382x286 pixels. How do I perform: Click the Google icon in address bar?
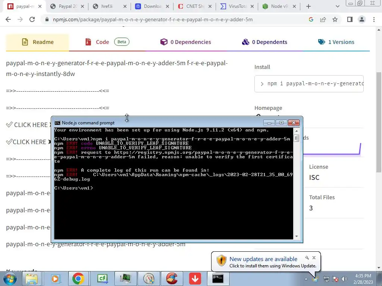point(311,19)
